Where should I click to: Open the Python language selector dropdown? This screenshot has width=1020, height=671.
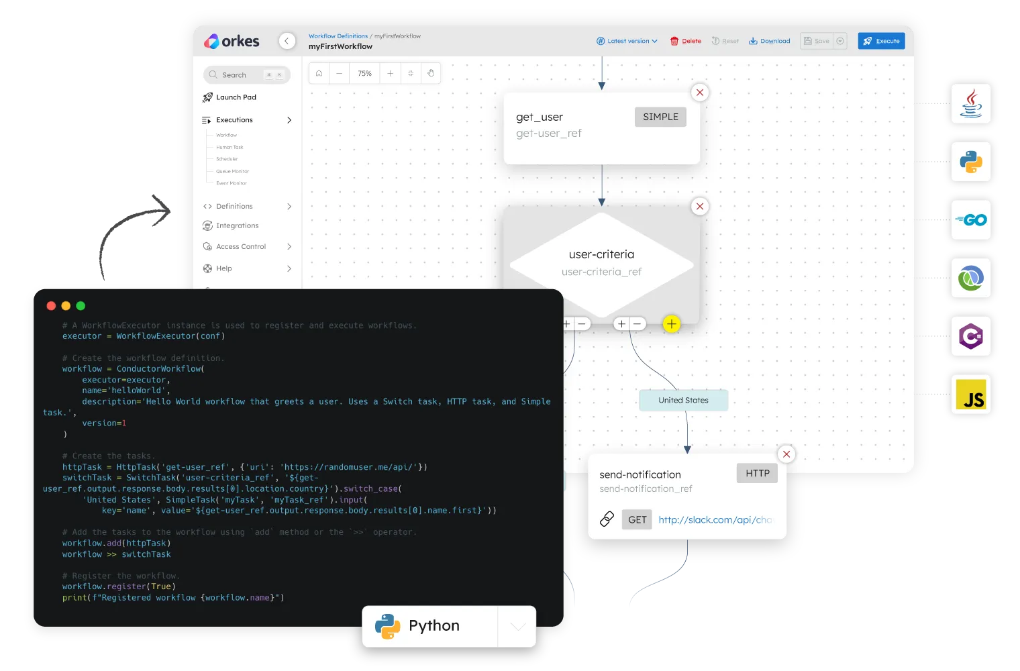[517, 626]
